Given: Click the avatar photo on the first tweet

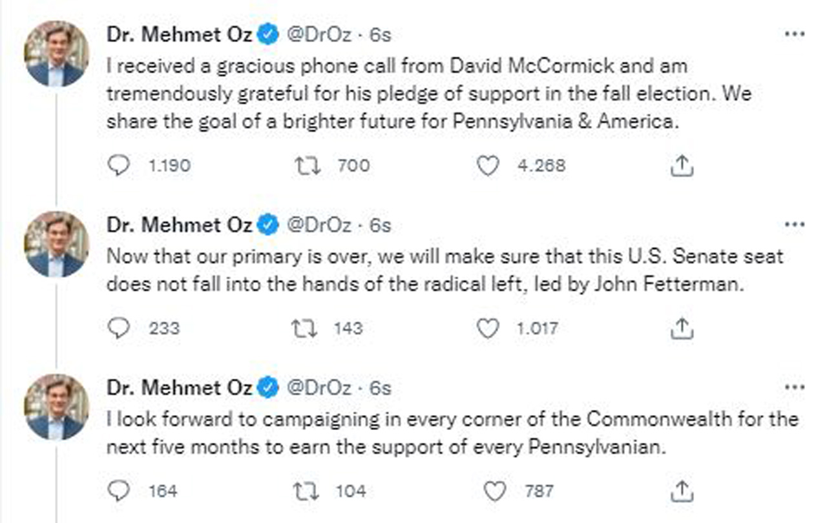Looking at the screenshot, I should [x=56, y=54].
